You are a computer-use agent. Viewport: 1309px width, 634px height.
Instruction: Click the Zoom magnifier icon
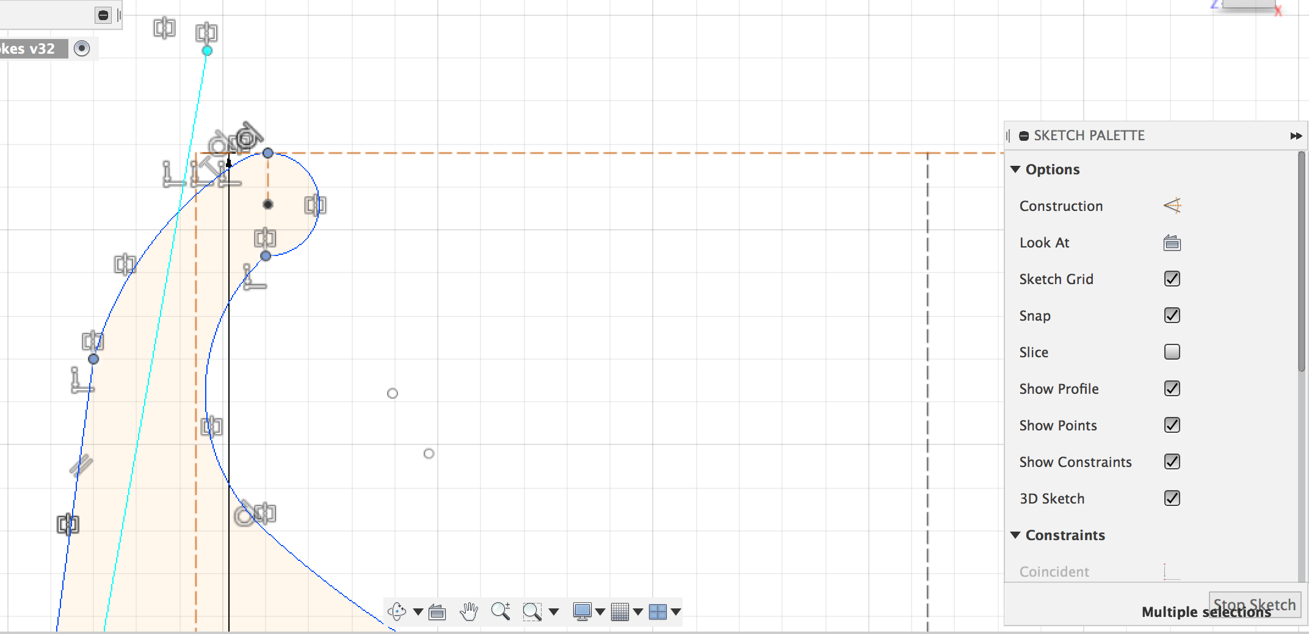[x=502, y=612]
